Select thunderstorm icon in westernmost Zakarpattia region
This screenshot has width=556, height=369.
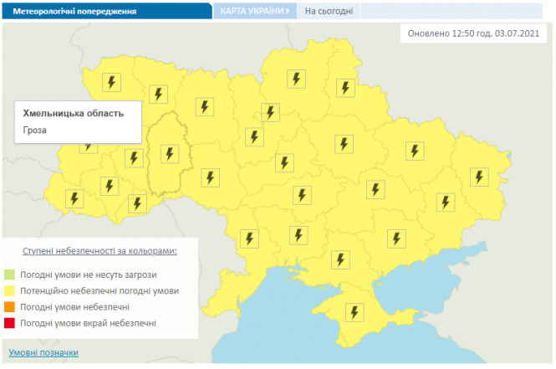click(x=74, y=198)
